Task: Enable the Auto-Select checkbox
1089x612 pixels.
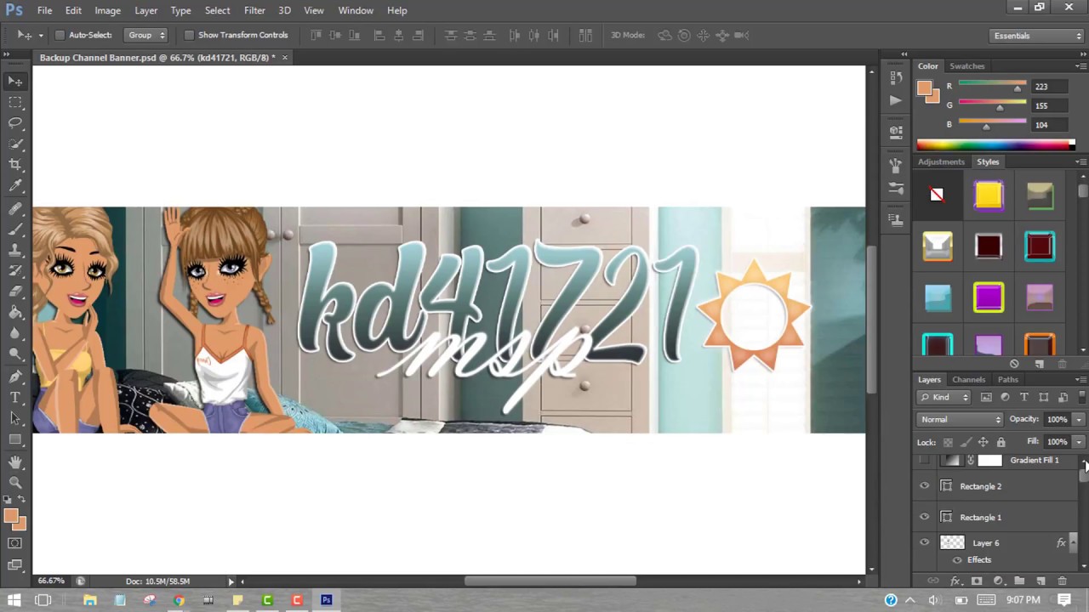Action: click(x=60, y=35)
